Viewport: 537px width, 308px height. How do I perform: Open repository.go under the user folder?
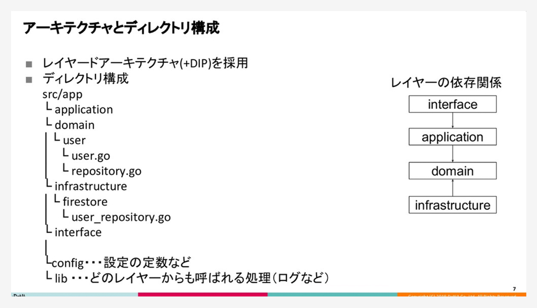click(106, 171)
